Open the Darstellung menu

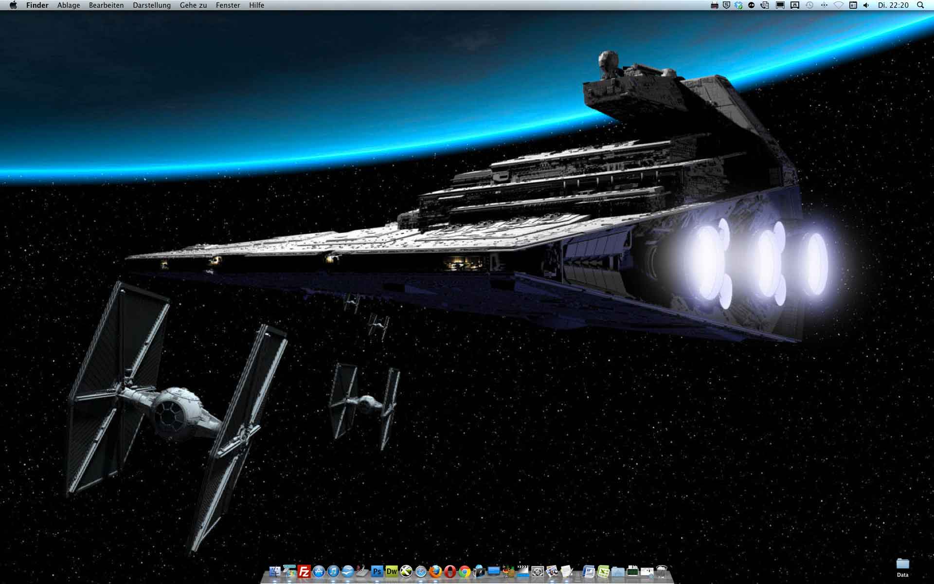pyautogui.click(x=151, y=5)
